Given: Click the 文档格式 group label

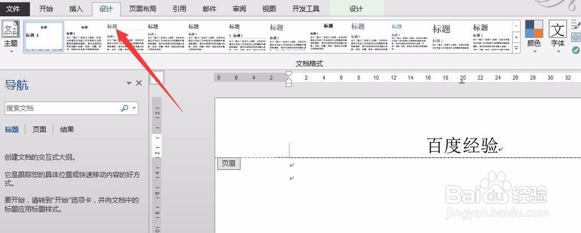Looking at the screenshot, I should pos(310,64).
